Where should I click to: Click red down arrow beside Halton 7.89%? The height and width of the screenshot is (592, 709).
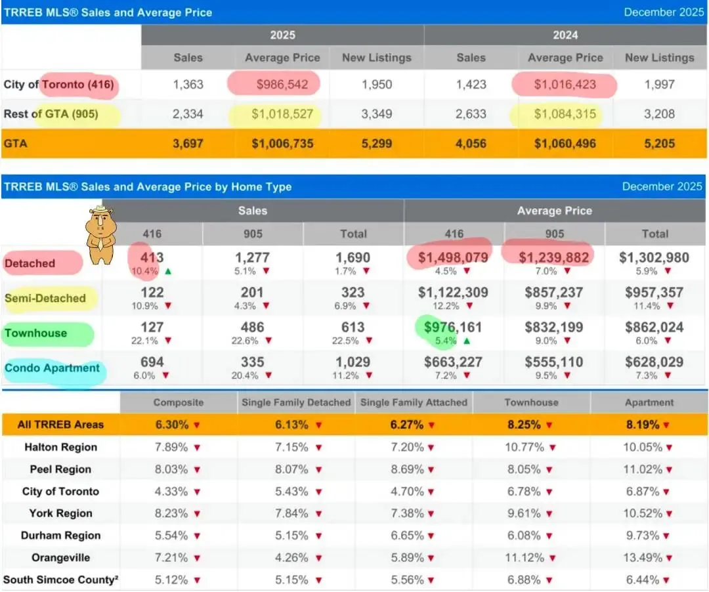197,448
